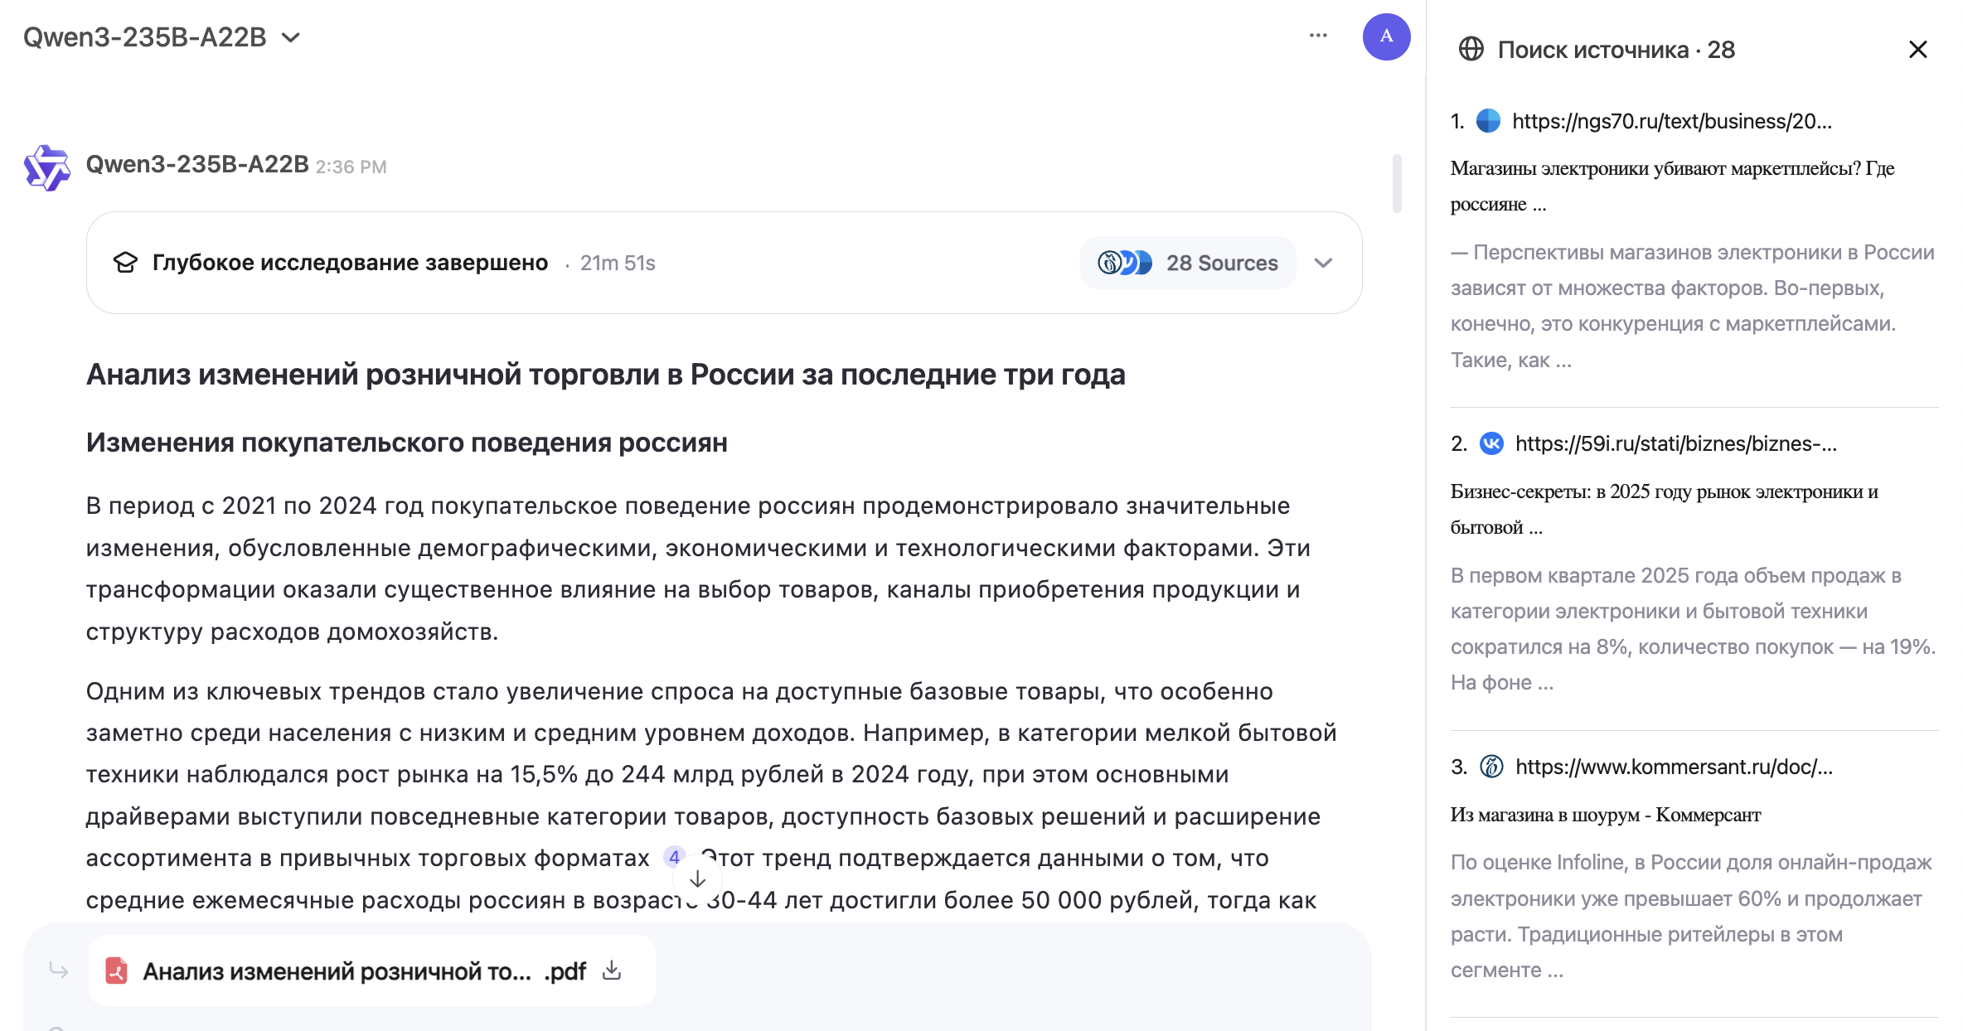Open the 59i.ru source link
The image size is (1963, 1031).
[x=1675, y=443]
